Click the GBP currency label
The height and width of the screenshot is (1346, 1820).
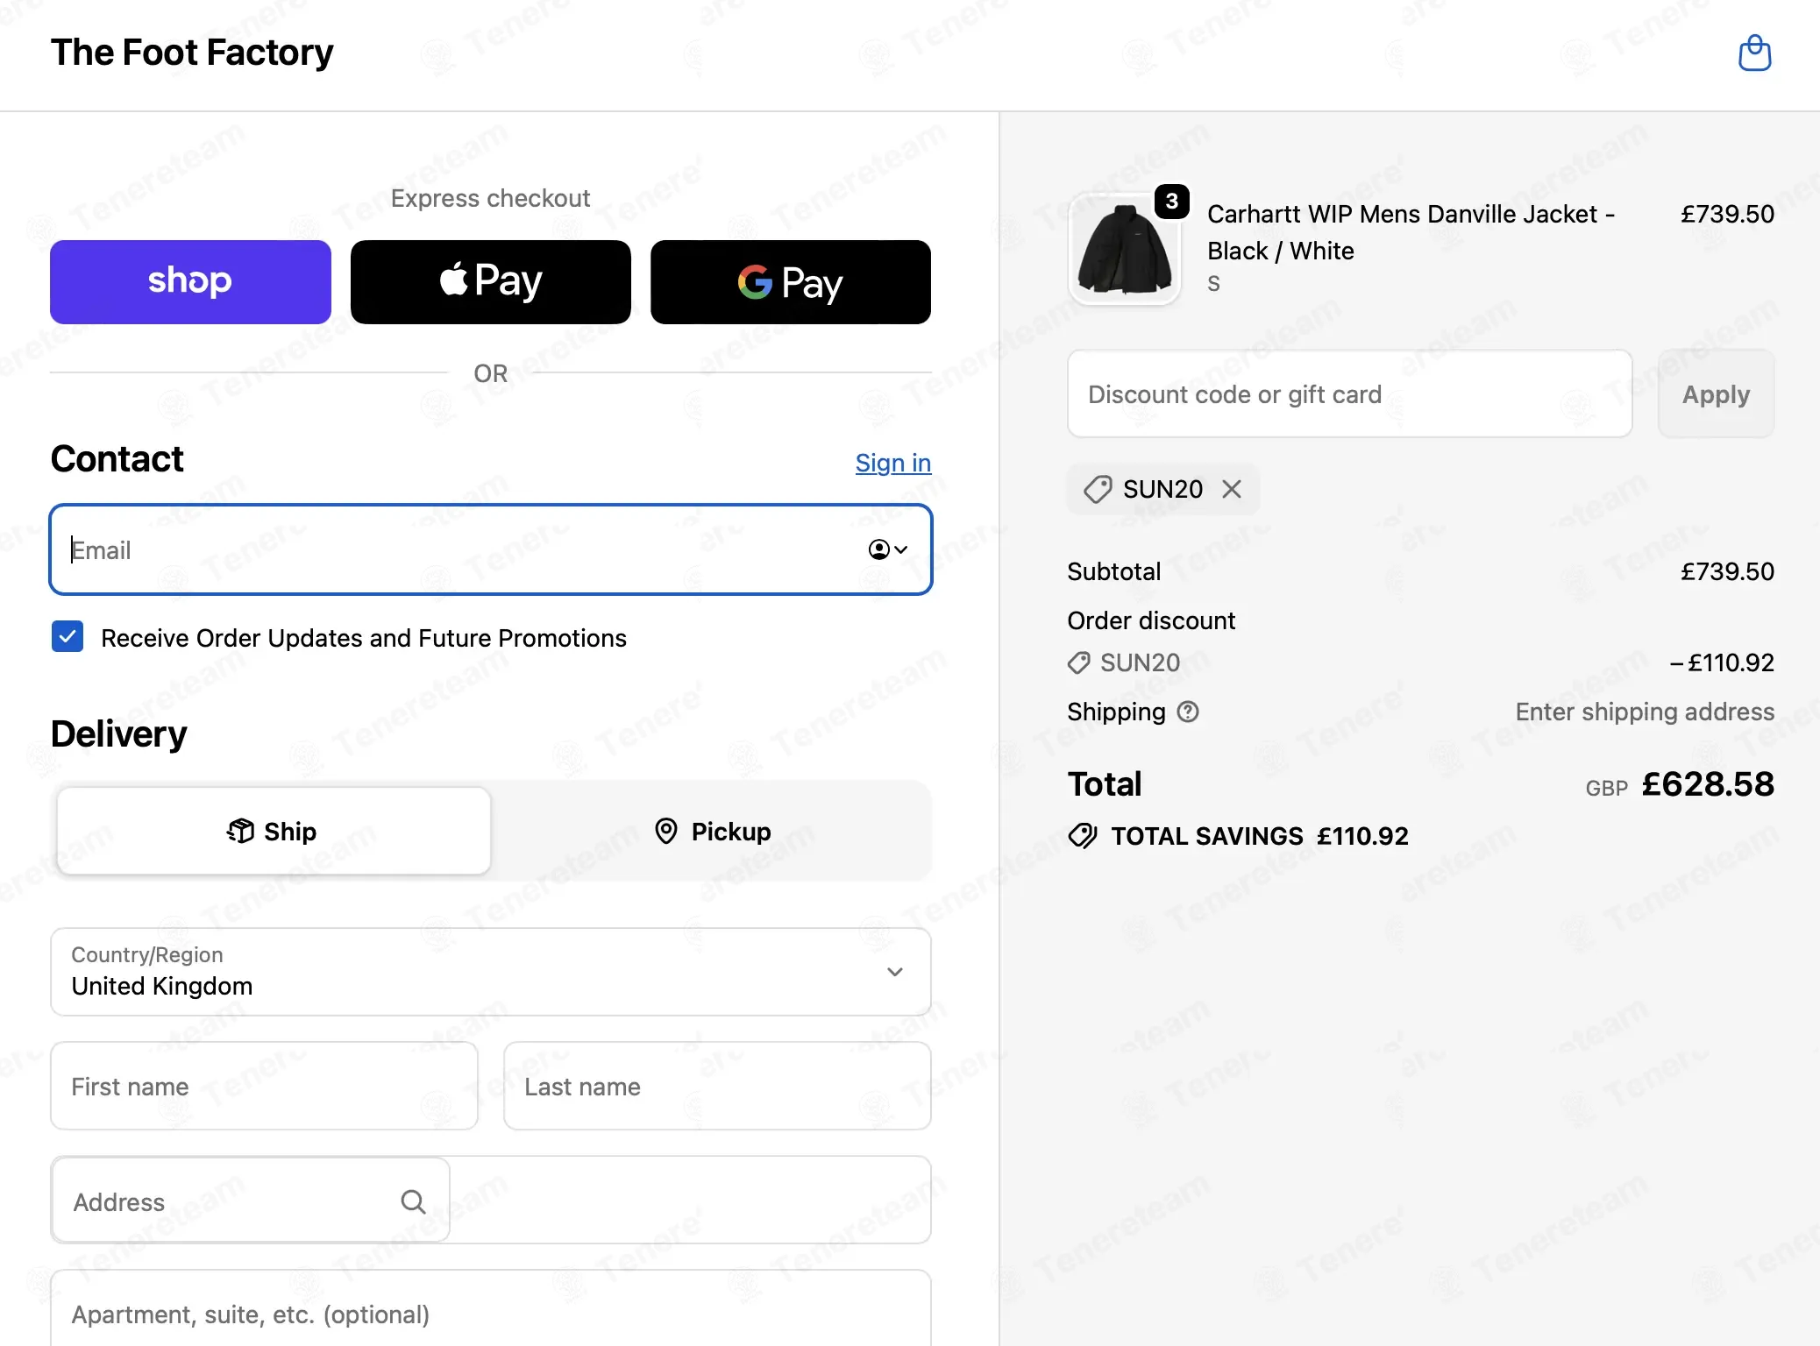[1606, 788]
